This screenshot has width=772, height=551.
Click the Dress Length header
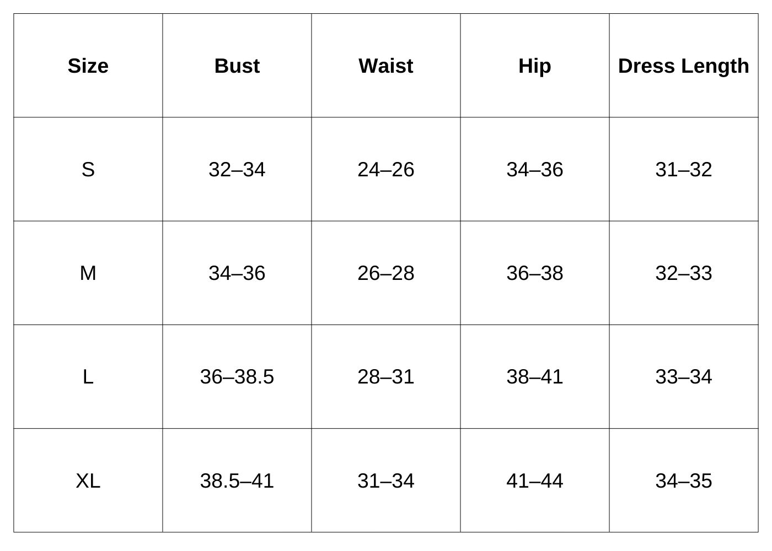[x=684, y=66]
